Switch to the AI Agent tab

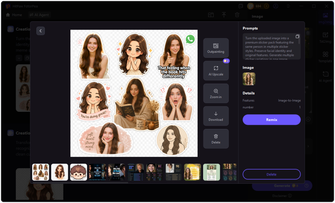(39, 15)
